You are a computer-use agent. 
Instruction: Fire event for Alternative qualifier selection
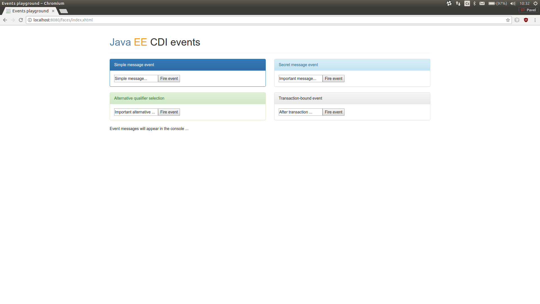169,112
